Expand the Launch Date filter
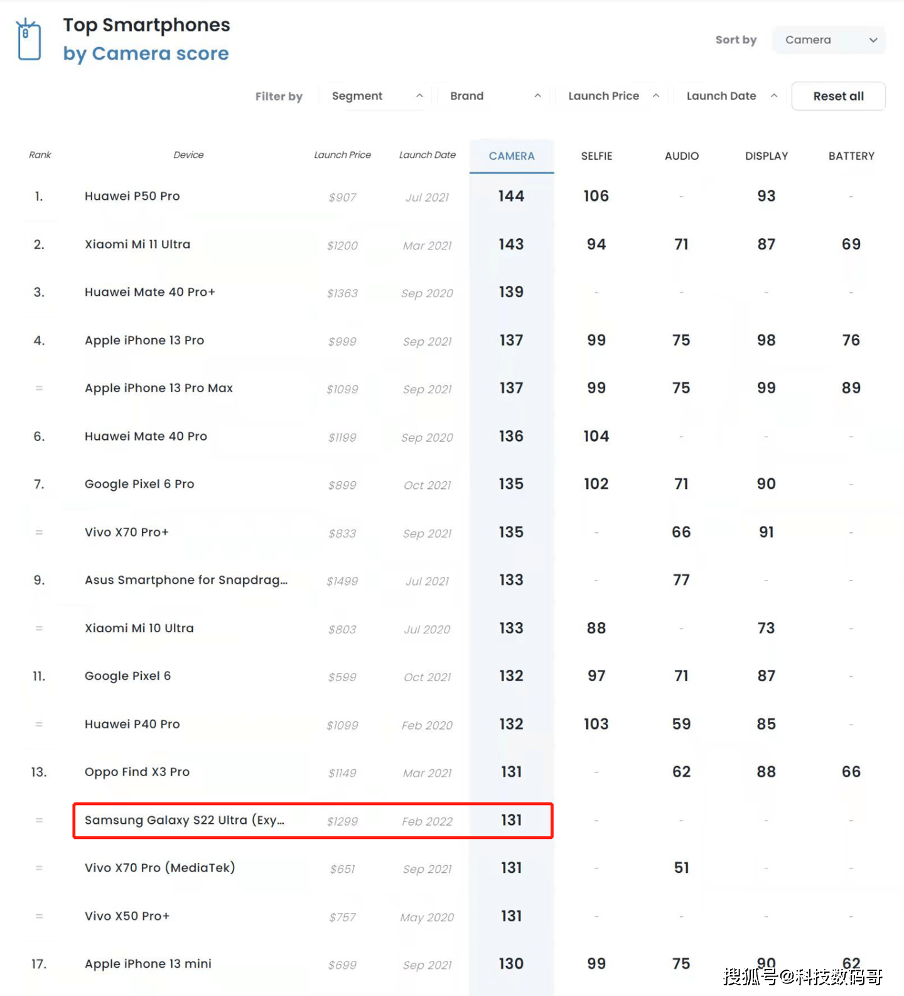 coord(731,96)
